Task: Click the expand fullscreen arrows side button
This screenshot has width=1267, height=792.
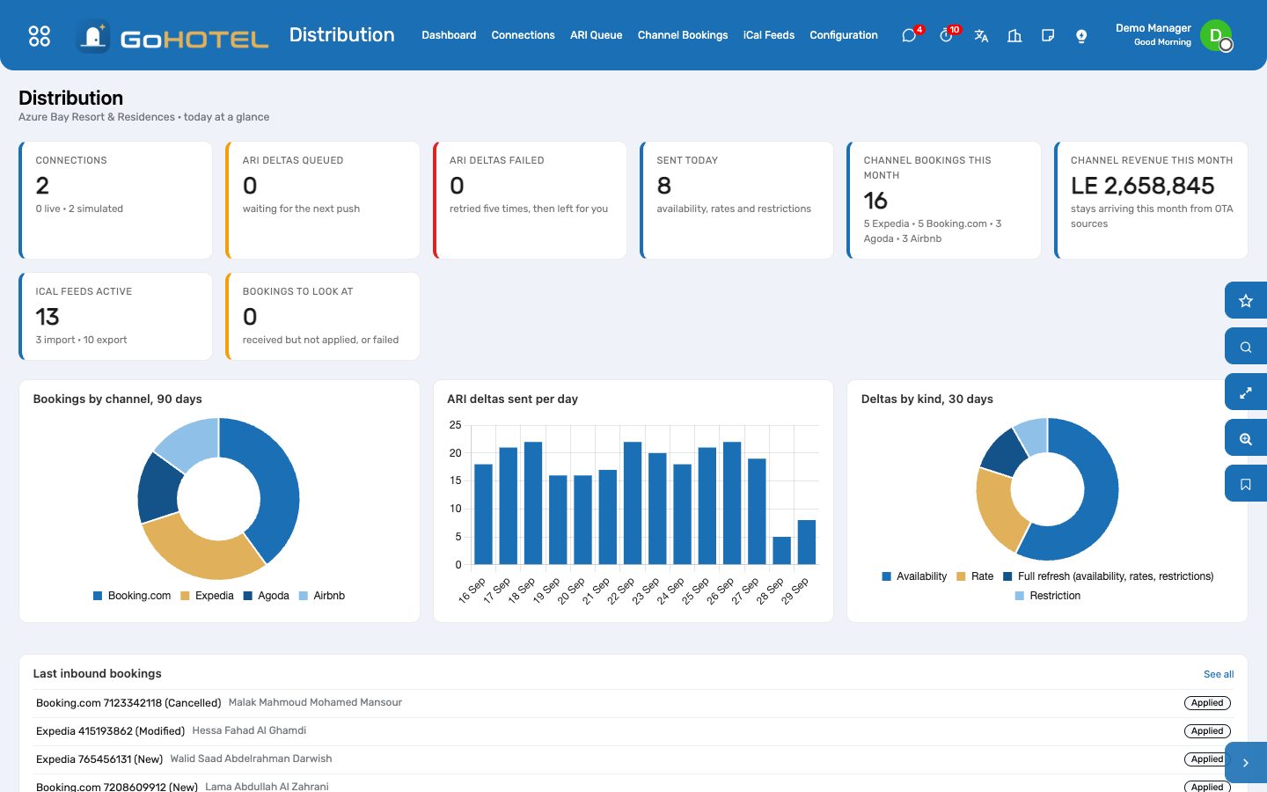Action: pyautogui.click(x=1246, y=392)
